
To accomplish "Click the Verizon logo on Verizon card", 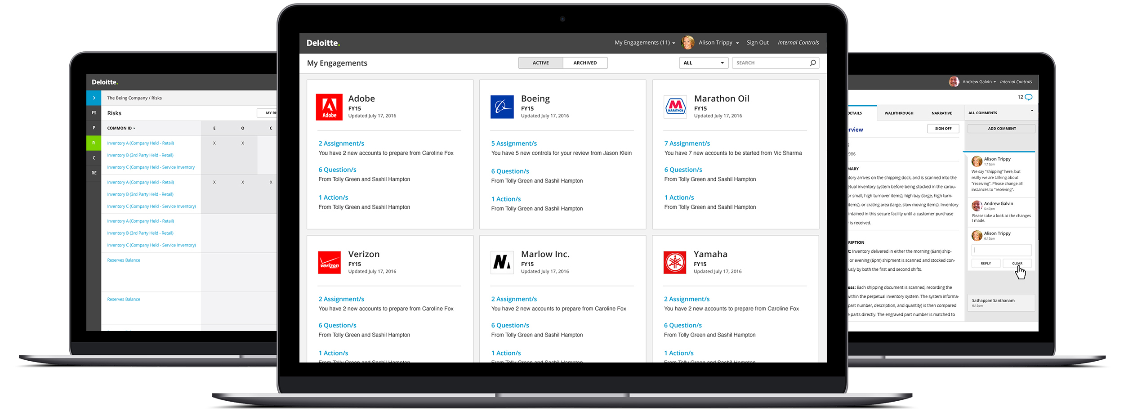I will coord(329,263).
